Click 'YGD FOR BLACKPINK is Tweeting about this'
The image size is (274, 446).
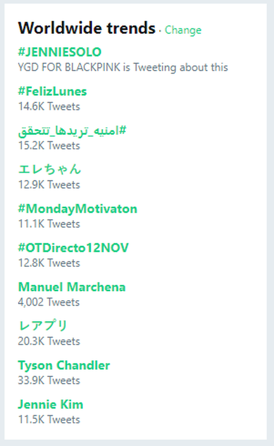click(x=123, y=67)
